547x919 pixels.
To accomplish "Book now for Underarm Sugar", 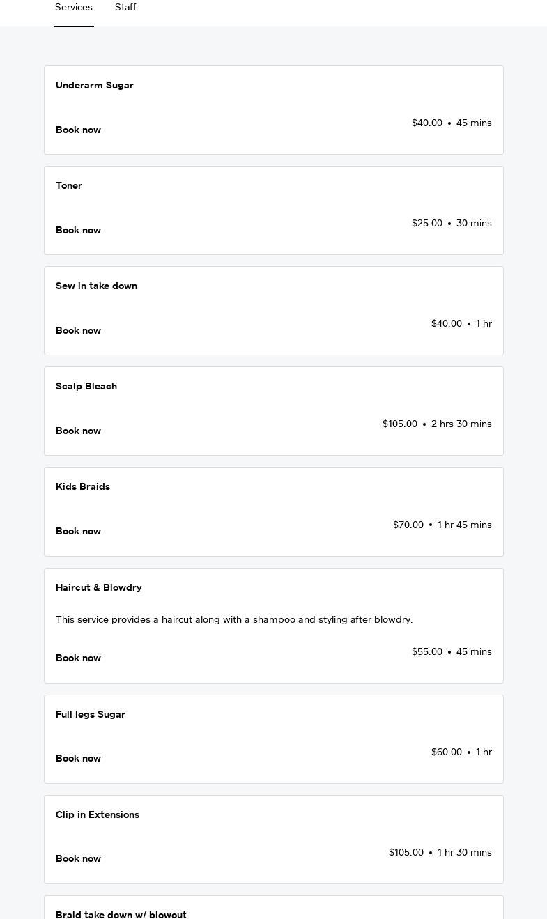I will point(78,130).
